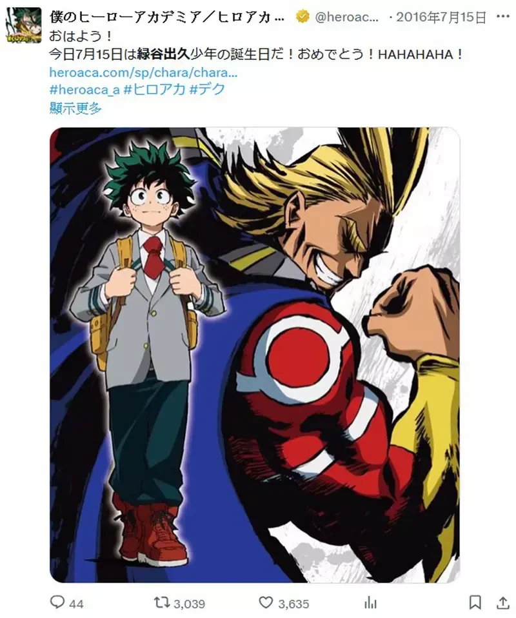Click the account profile avatar
The image size is (516, 618).
[x=24, y=25]
